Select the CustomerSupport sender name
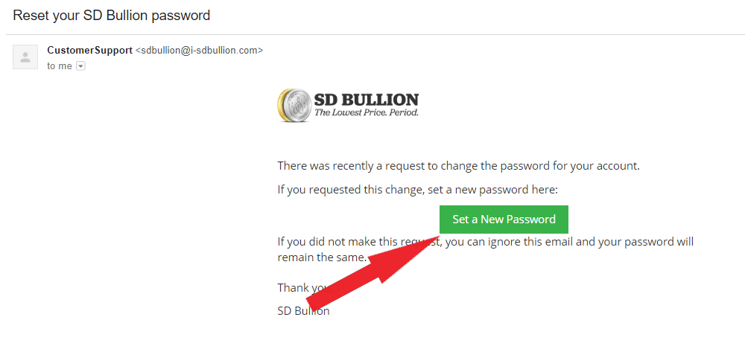745x349 pixels. pyautogui.click(x=90, y=50)
